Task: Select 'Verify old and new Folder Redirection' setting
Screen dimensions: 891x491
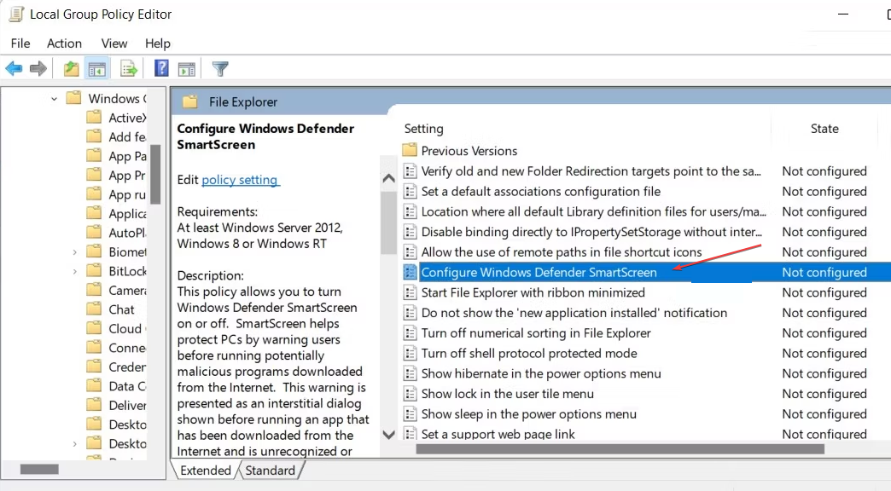Action: point(591,171)
